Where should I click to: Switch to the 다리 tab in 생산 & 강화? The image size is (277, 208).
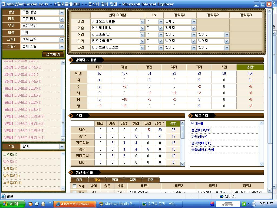pos(151,179)
